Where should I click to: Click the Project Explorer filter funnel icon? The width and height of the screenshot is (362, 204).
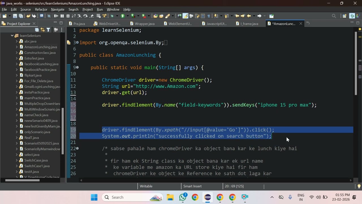pos(48,29)
